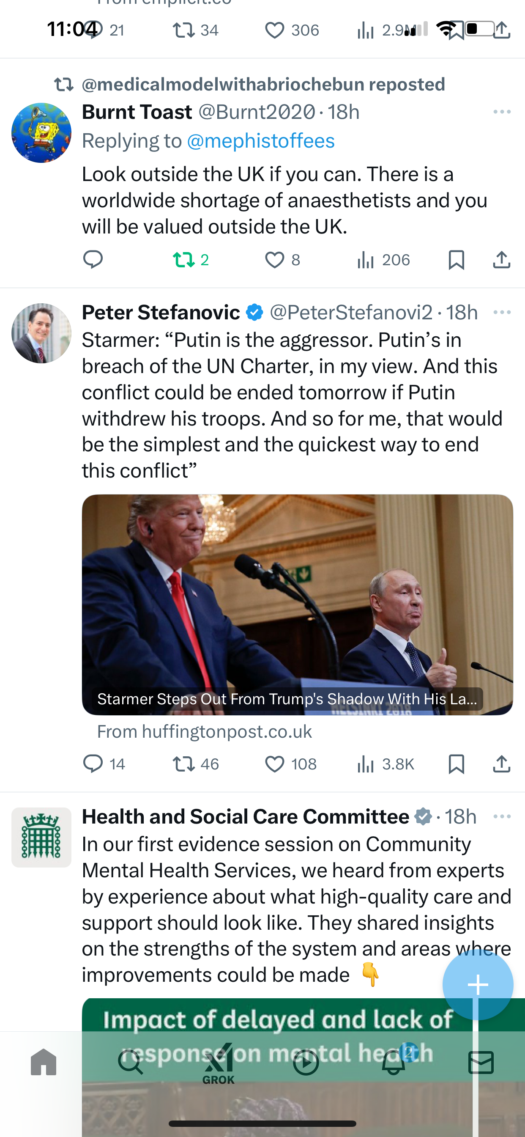The width and height of the screenshot is (525, 1137).
Task: Open direct messages envelope
Action: pyautogui.click(x=481, y=1063)
